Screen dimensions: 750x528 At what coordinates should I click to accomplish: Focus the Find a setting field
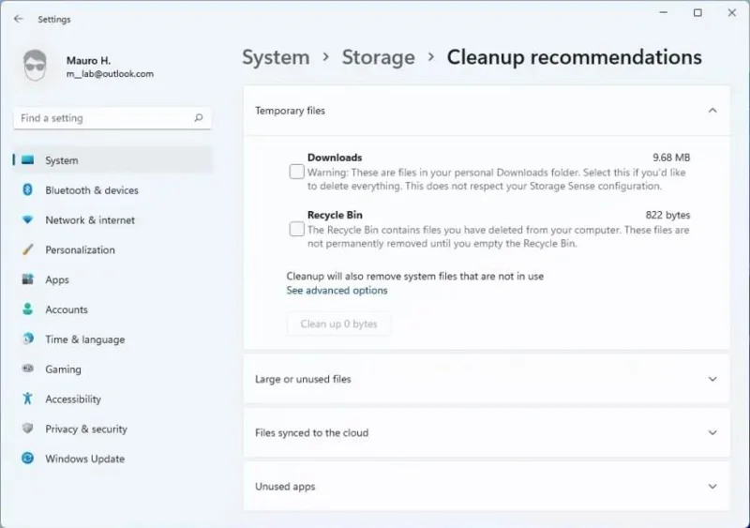pos(112,118)
